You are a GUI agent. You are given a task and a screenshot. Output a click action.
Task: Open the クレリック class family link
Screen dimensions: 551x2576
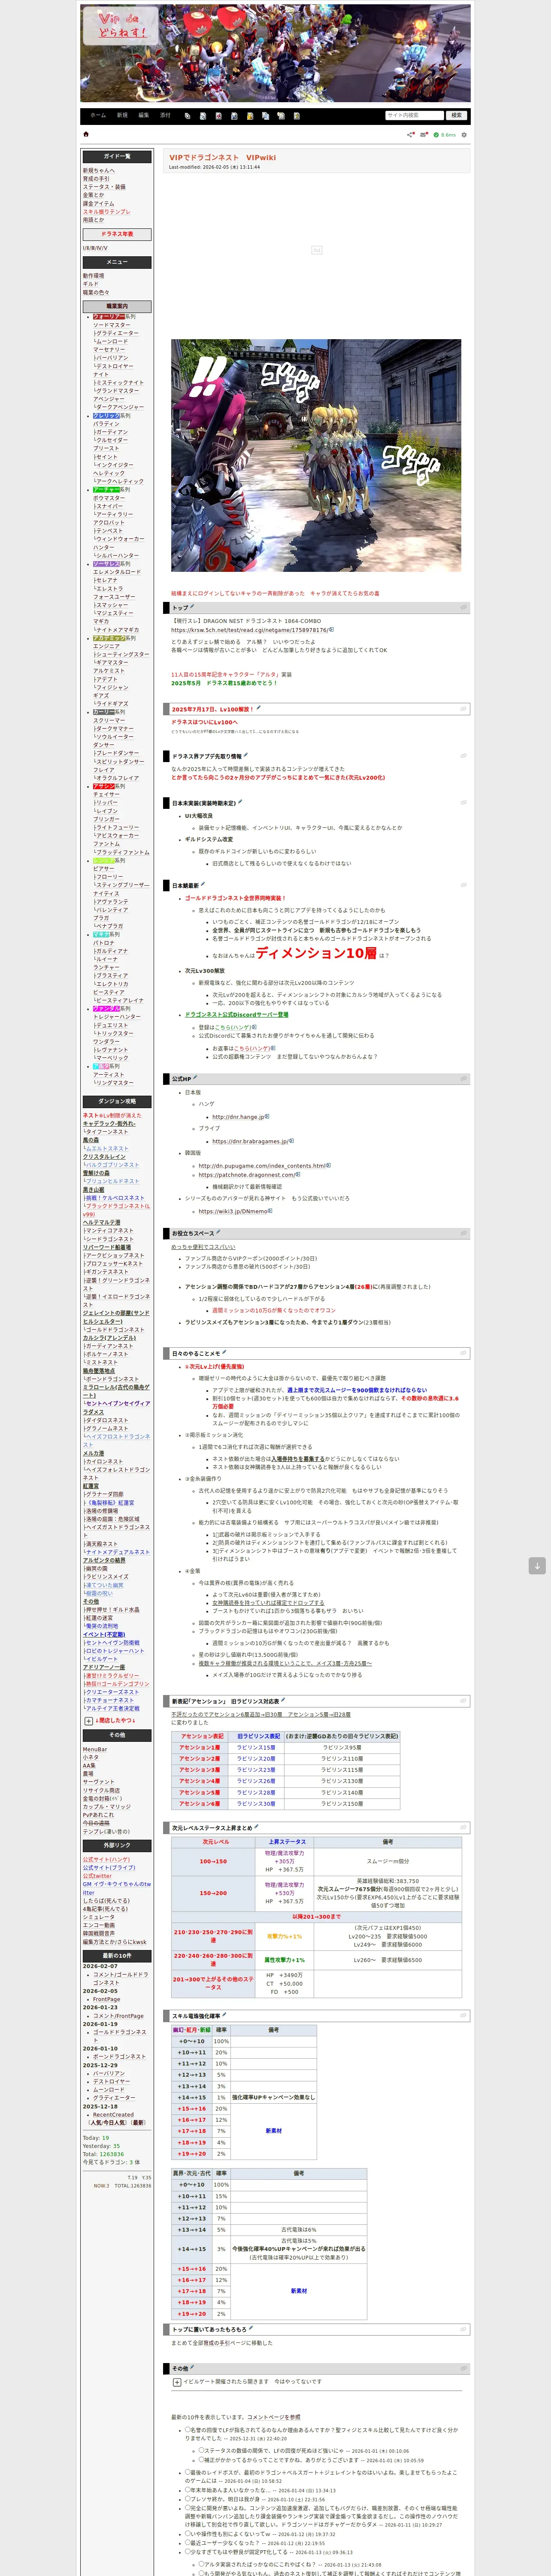point(106,415)
